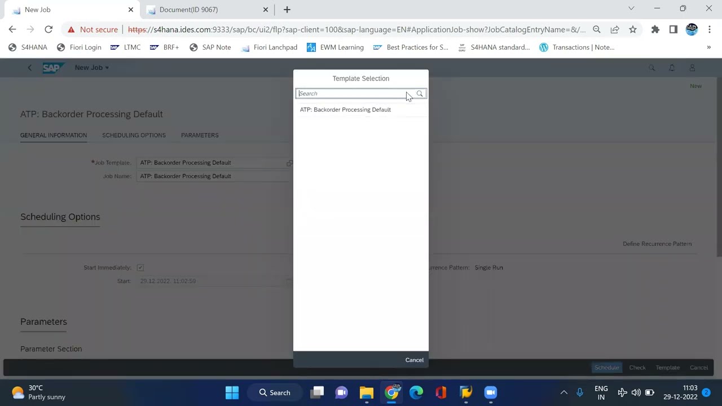Open Best Practices for S... bookmark
Screen dimensions: 722x406
[x=411, y=47]
